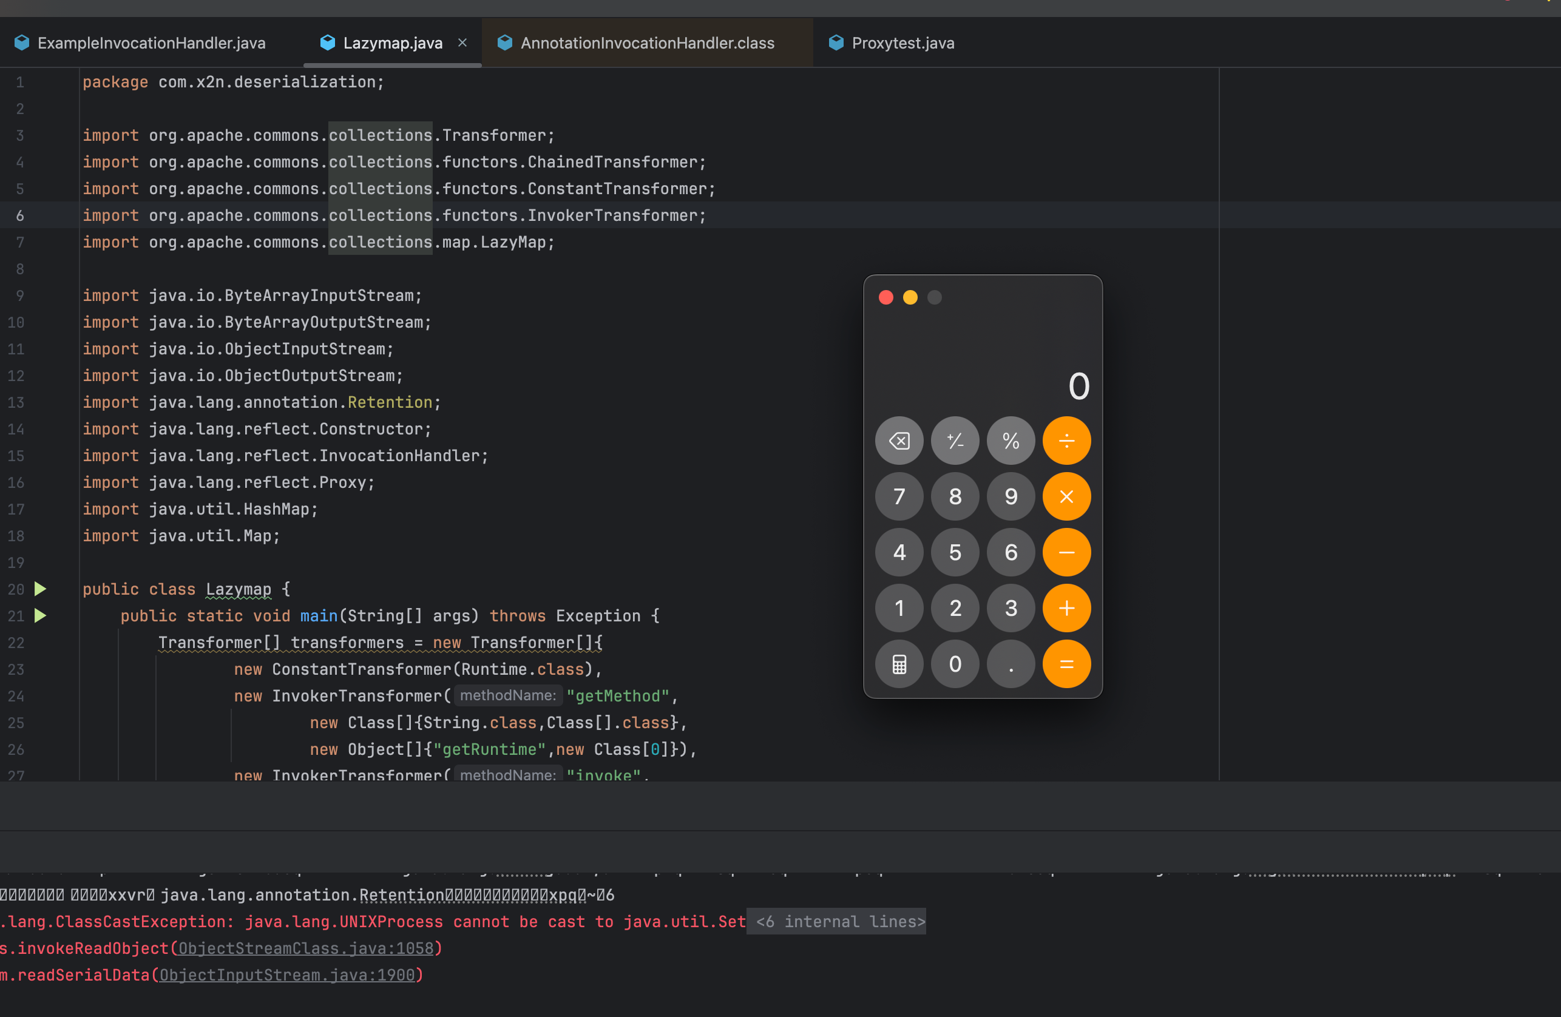Click the Proxytest.java file icon
The width and height of the screenshot is (1561, 1017).
[836, 42]
